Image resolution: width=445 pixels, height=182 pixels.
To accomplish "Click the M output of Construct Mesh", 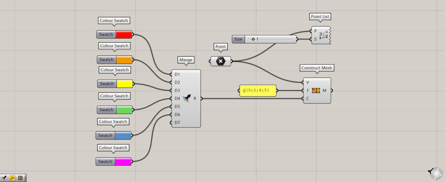I will (331, 91).
